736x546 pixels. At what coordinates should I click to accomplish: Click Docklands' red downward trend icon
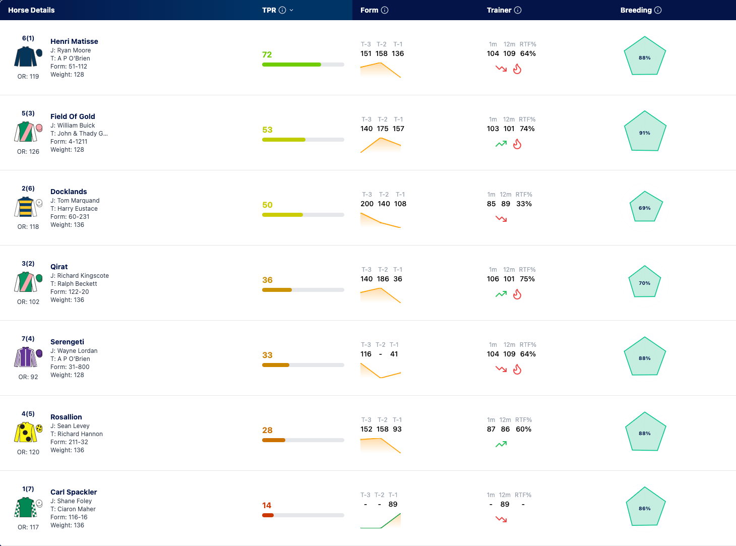[x=501, y=219]
